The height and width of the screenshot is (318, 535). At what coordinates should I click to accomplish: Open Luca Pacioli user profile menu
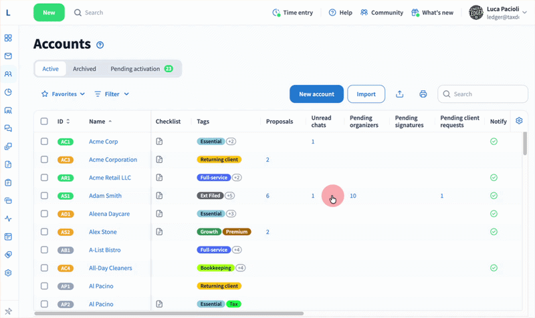[x=502, y=13]
